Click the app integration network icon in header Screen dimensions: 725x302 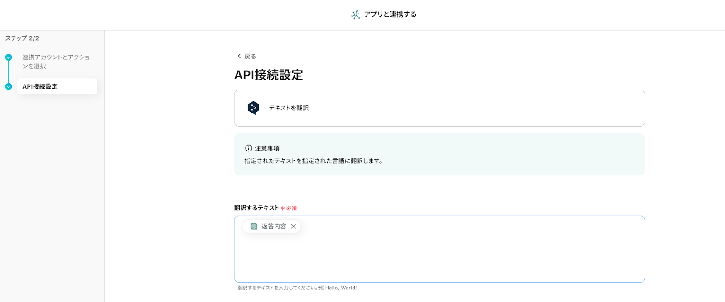pos(356,15)
